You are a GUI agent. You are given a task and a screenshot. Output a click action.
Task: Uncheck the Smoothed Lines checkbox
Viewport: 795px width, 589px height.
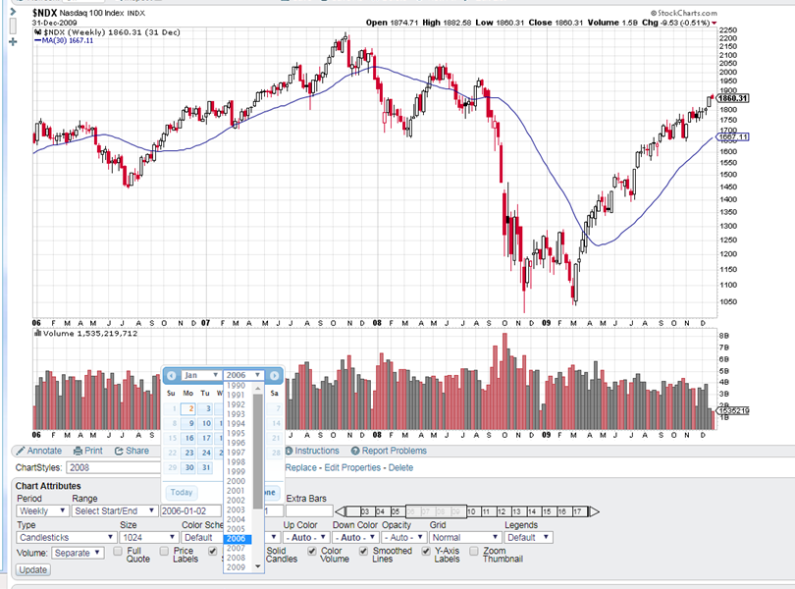(363, 551)
